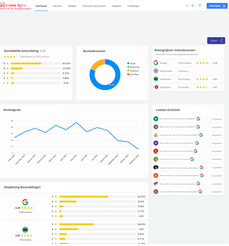Click Mark's green avatar in Laatste Activiteit

(x=156, y=119)
